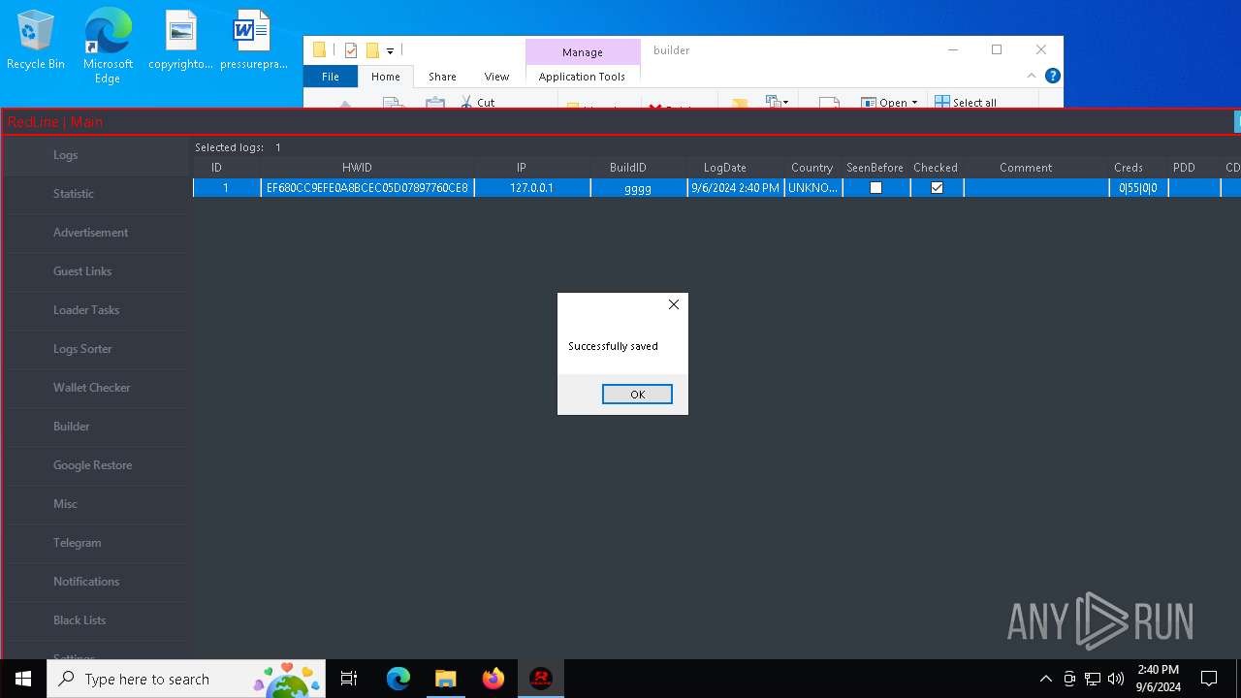The width and height of the screenshot is (1241, 698).
Task: Collapse the Explorer ribbon with chevron
Action: (1032, 76)
